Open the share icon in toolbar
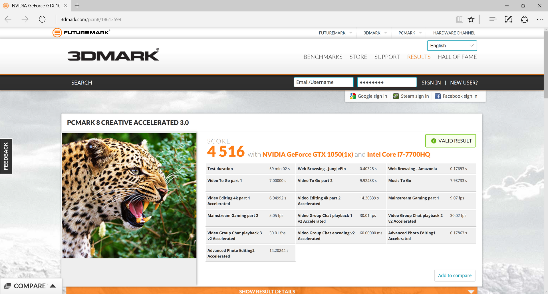 (x=524, y=19)
